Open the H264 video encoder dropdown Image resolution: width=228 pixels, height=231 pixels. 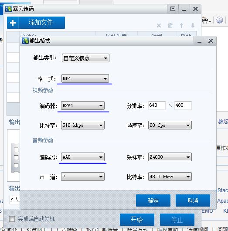83,105
